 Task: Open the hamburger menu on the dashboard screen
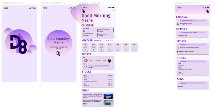(x=114, y=10)
